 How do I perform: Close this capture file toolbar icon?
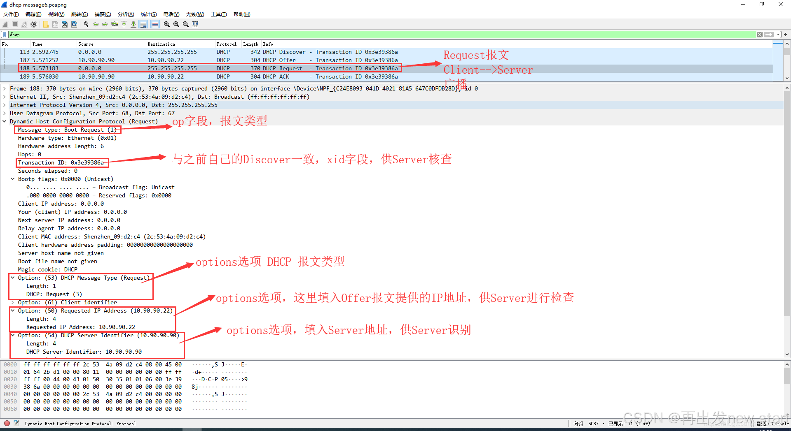tap(65, 24)
